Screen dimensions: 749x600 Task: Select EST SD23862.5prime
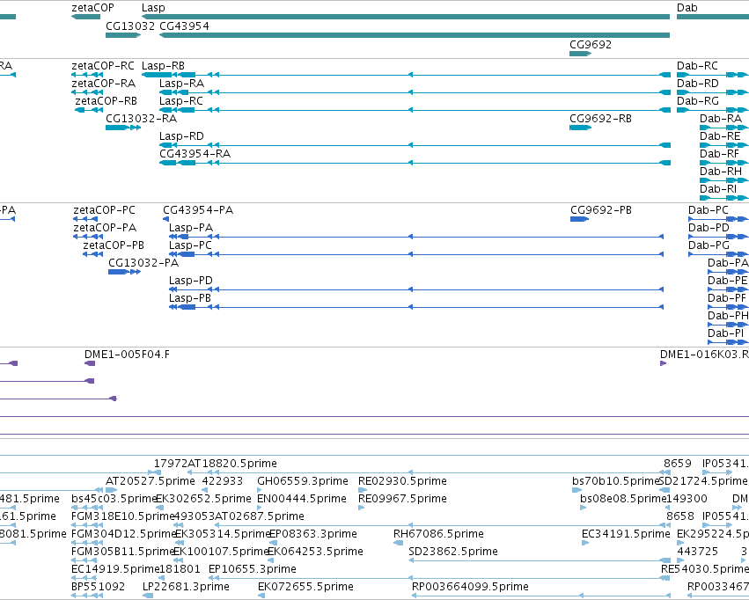pyautogui.click(x=453, y=552)
